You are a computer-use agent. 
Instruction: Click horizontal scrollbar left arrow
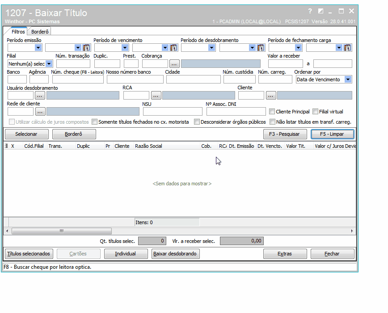7,231
